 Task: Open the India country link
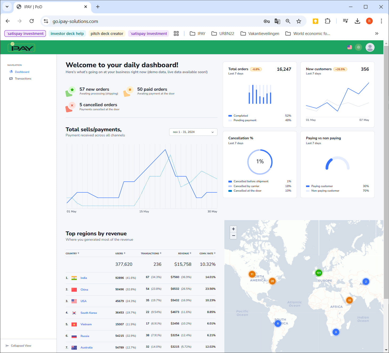coord(84,278)
